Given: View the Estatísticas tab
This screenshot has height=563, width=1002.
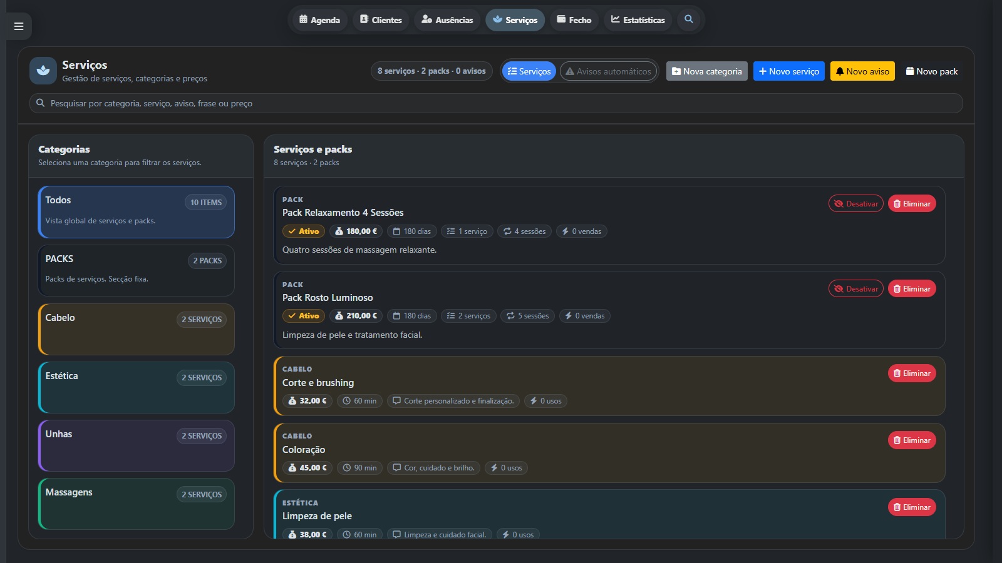Looking at the screenshot, I should pyautogui.click(x=638, y=20).
